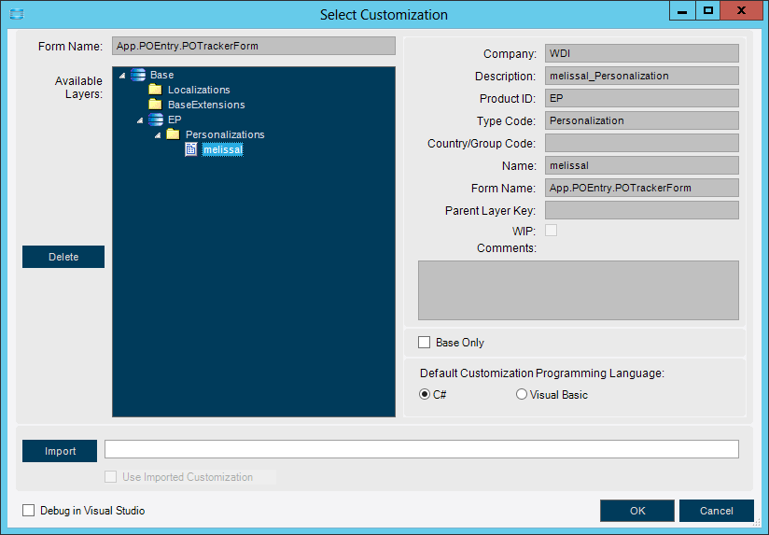Choose Visual Basic as programming language

tap(522, 394)
